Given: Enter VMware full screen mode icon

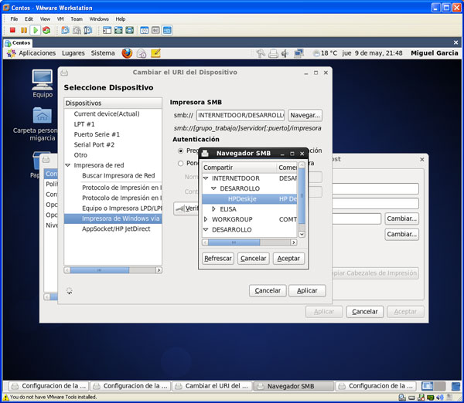Looking at the screenshot, I should point(129,30).
